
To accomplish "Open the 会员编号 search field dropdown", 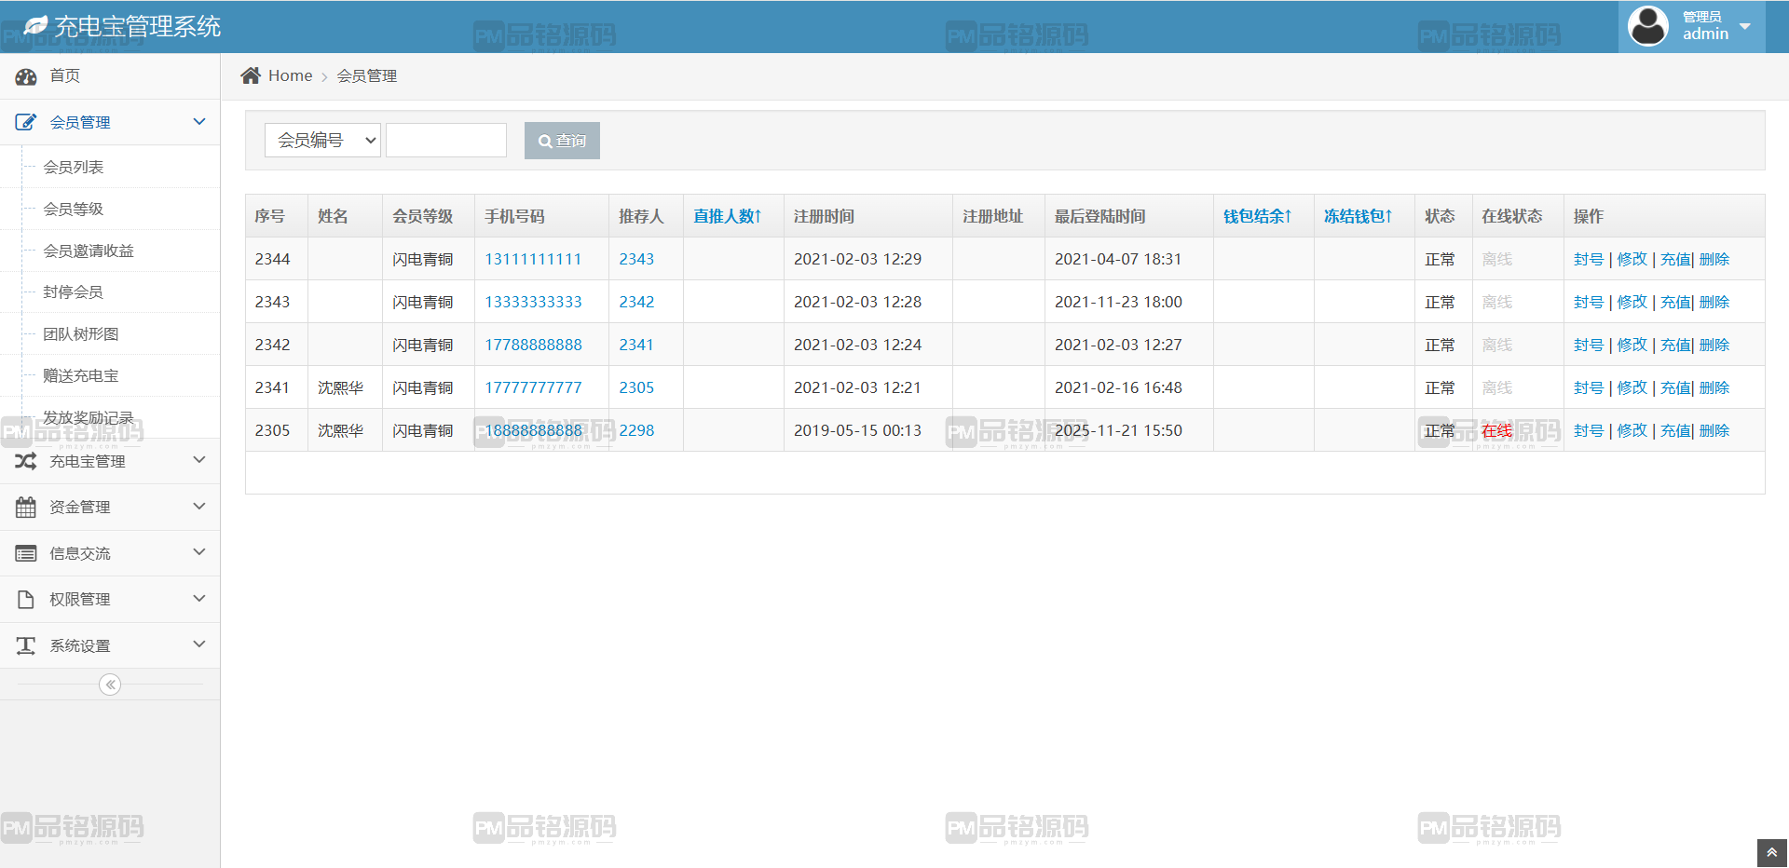I will [322, 140].
